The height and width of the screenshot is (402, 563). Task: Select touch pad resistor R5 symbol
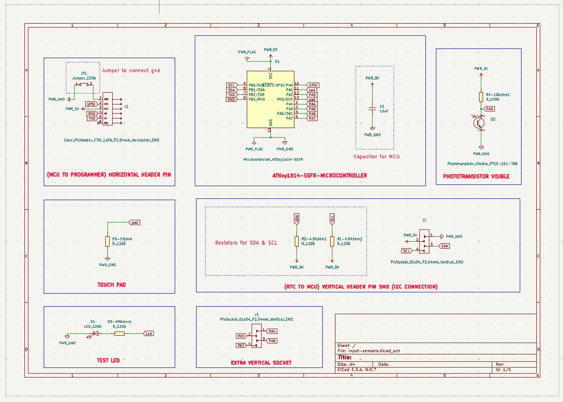coord(107,241)
